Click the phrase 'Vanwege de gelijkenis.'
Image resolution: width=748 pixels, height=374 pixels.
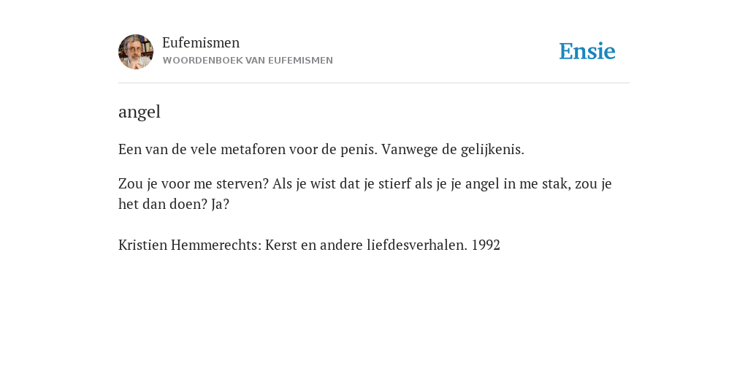[453, 149]
